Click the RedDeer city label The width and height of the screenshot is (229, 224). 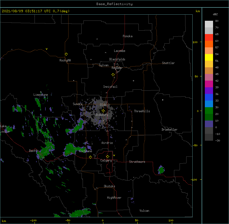pos(117,68)
